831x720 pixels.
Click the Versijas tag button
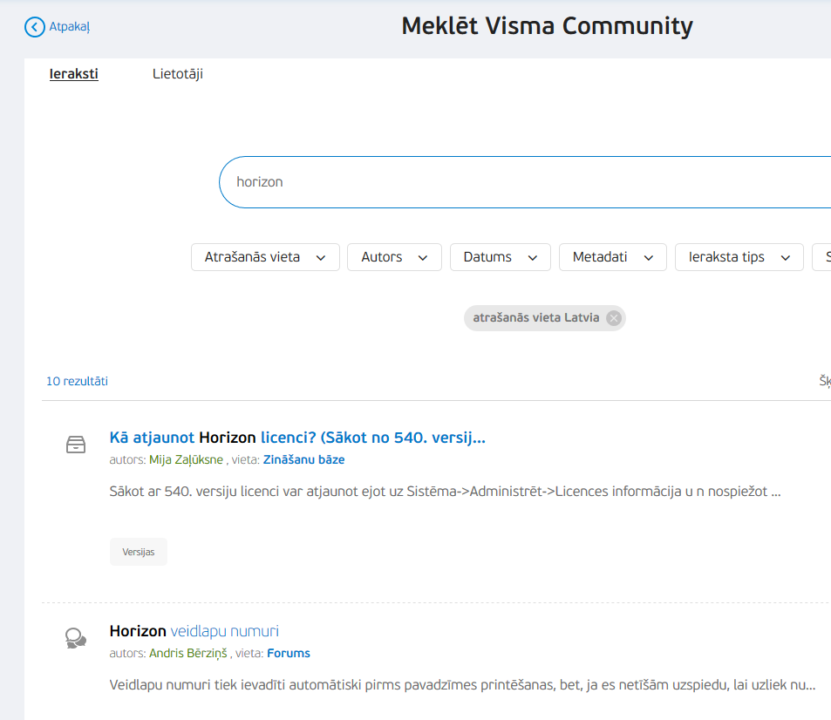click(139, 552)
